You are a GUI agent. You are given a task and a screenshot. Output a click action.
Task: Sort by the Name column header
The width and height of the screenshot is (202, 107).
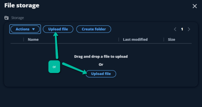tap(33, 39)
